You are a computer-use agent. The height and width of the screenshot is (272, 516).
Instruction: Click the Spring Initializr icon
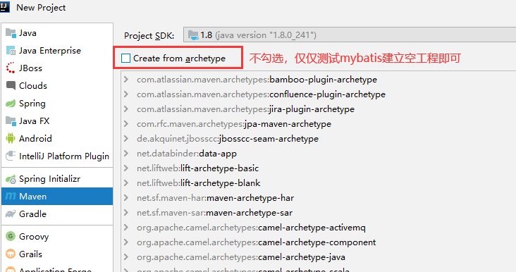pos(11,179)
